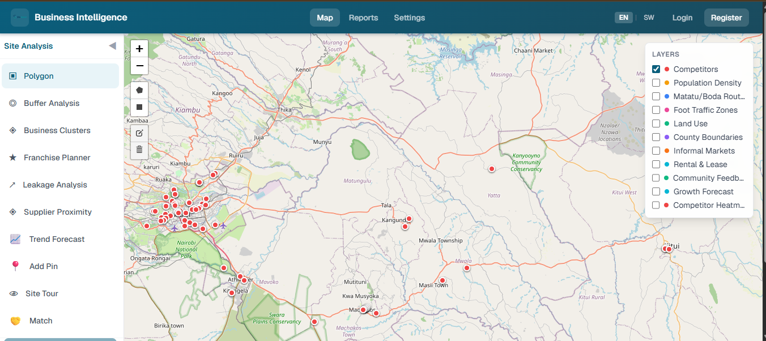Select the draw rectangle map tool
This screenshot has height=341, width=766.
tap(139, 106)
